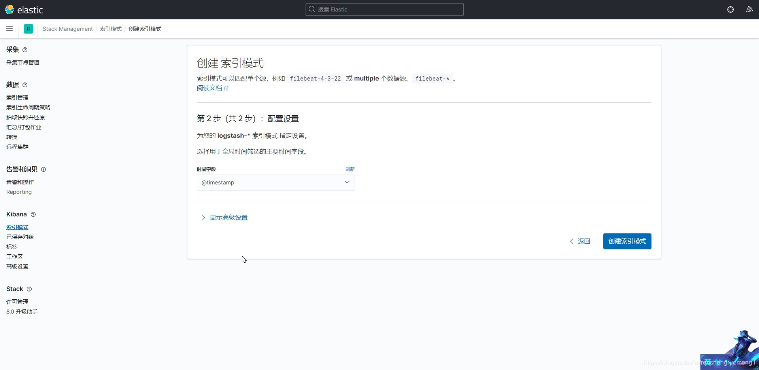Viewport: 759px width, 370px height.
Task: Click the Elastic logo
Action: (x=24, y=9)
